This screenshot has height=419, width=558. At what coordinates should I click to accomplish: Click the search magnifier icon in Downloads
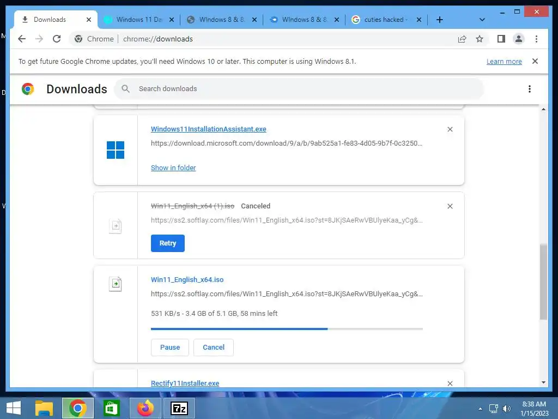click(125, 89)
